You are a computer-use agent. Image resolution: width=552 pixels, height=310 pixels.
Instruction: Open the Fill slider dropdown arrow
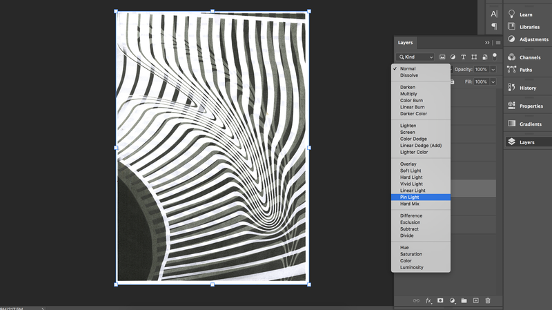point(493,81)
